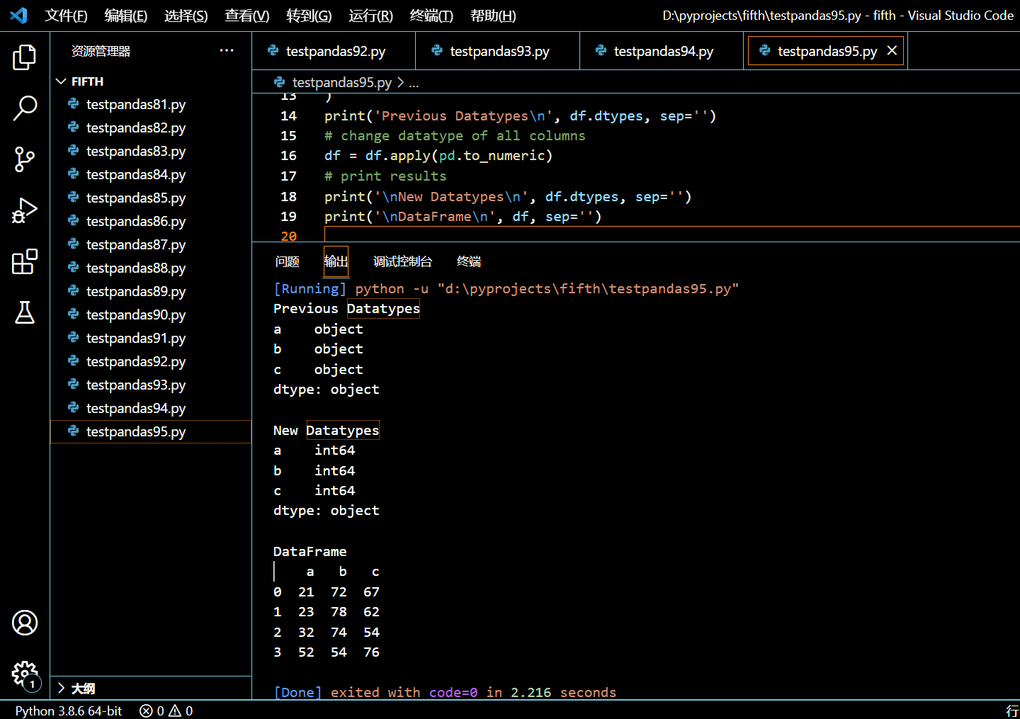Open the 帮助(H) menu
Screen dimensions: 1020x719
click(x=494, y=16)
